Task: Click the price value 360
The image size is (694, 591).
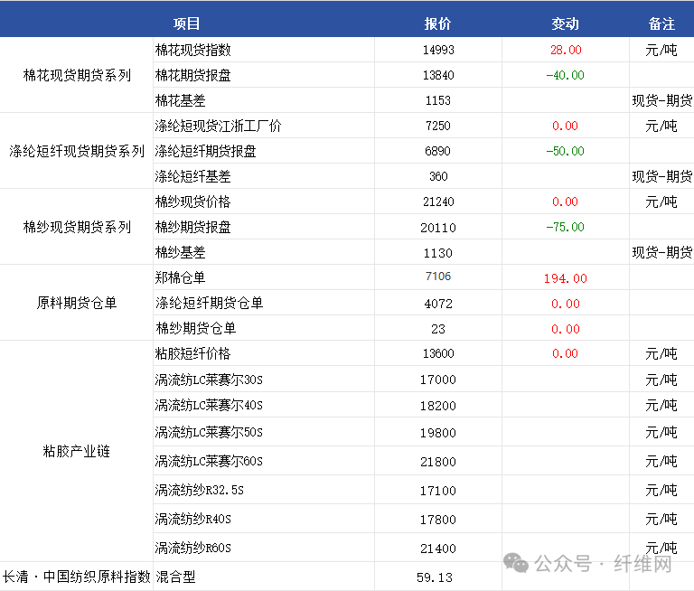Action: pyautogui.click(x=438, y=176)
